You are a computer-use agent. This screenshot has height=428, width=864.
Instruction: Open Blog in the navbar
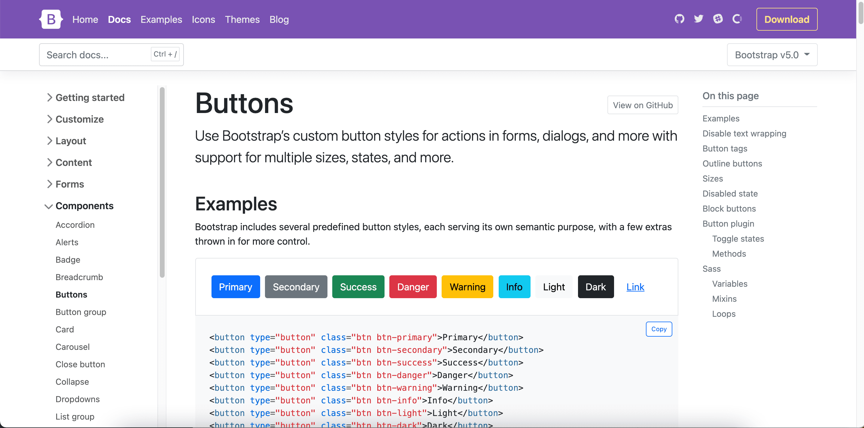point(279,20)
